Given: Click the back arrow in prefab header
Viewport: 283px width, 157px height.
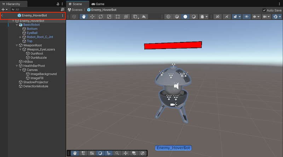Looking at the screenshot, I should coord(2,16).
